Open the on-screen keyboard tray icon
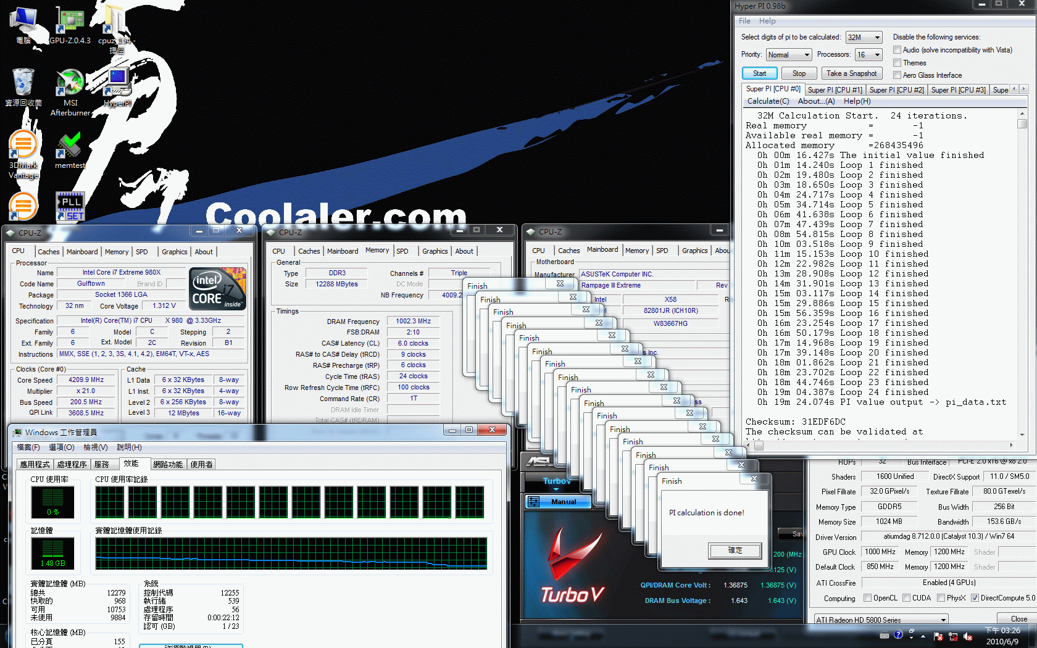 (x=884, y=635)
